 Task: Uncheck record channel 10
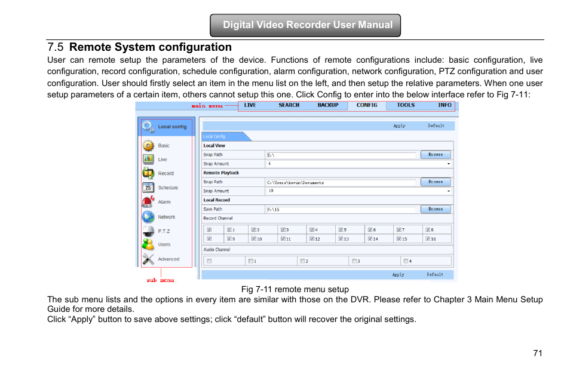[x=253, y=238]
